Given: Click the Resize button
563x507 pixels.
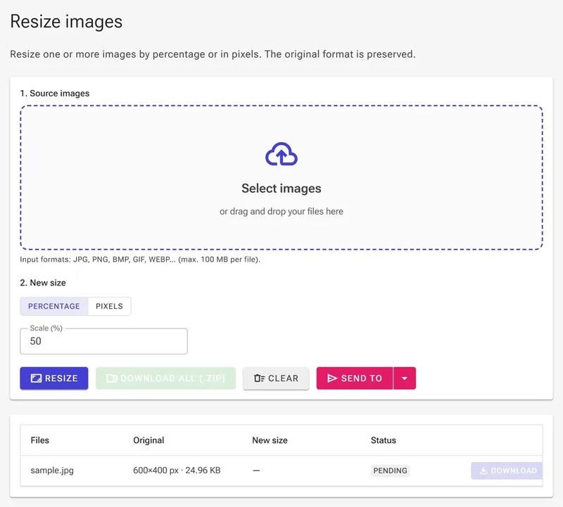Looking at the screenshot, I should point(54,378).
